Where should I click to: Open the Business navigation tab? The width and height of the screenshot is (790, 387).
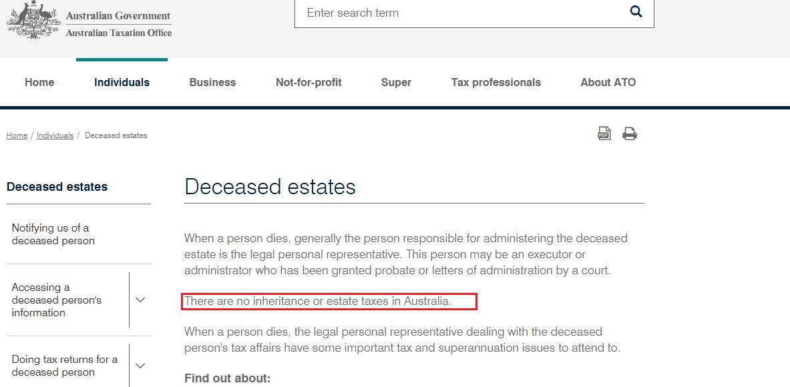(x=212, y=83)
